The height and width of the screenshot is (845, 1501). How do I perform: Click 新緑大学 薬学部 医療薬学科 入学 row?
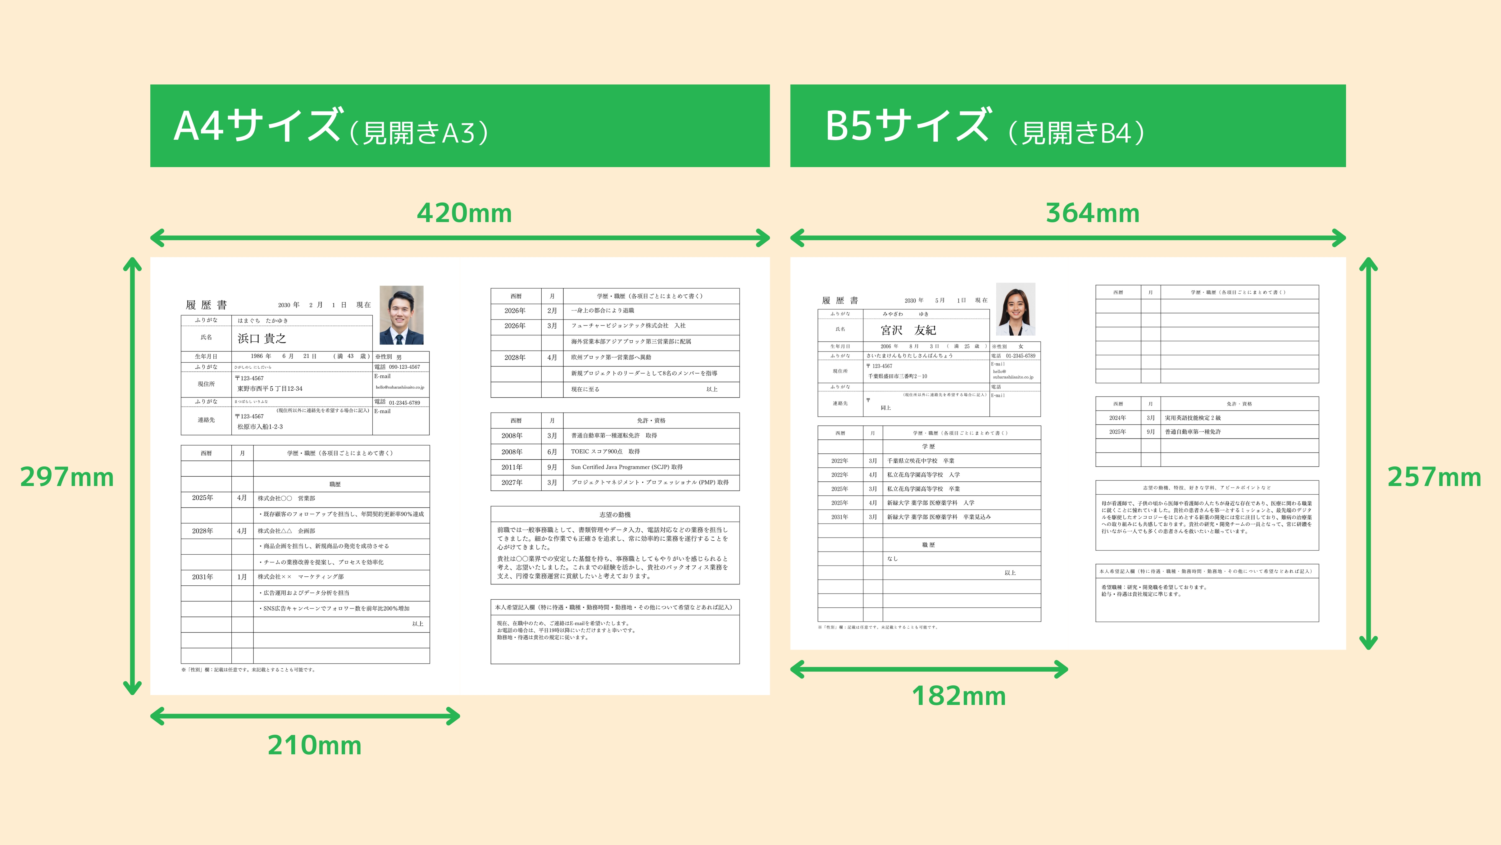pos(929,503)
